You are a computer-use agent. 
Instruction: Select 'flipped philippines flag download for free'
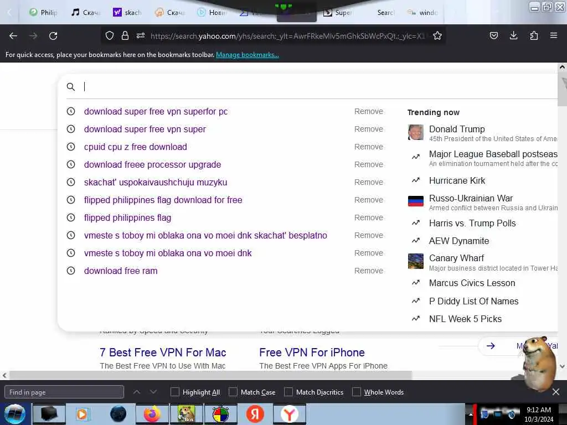pyautogui.click(x=163, y=200)
